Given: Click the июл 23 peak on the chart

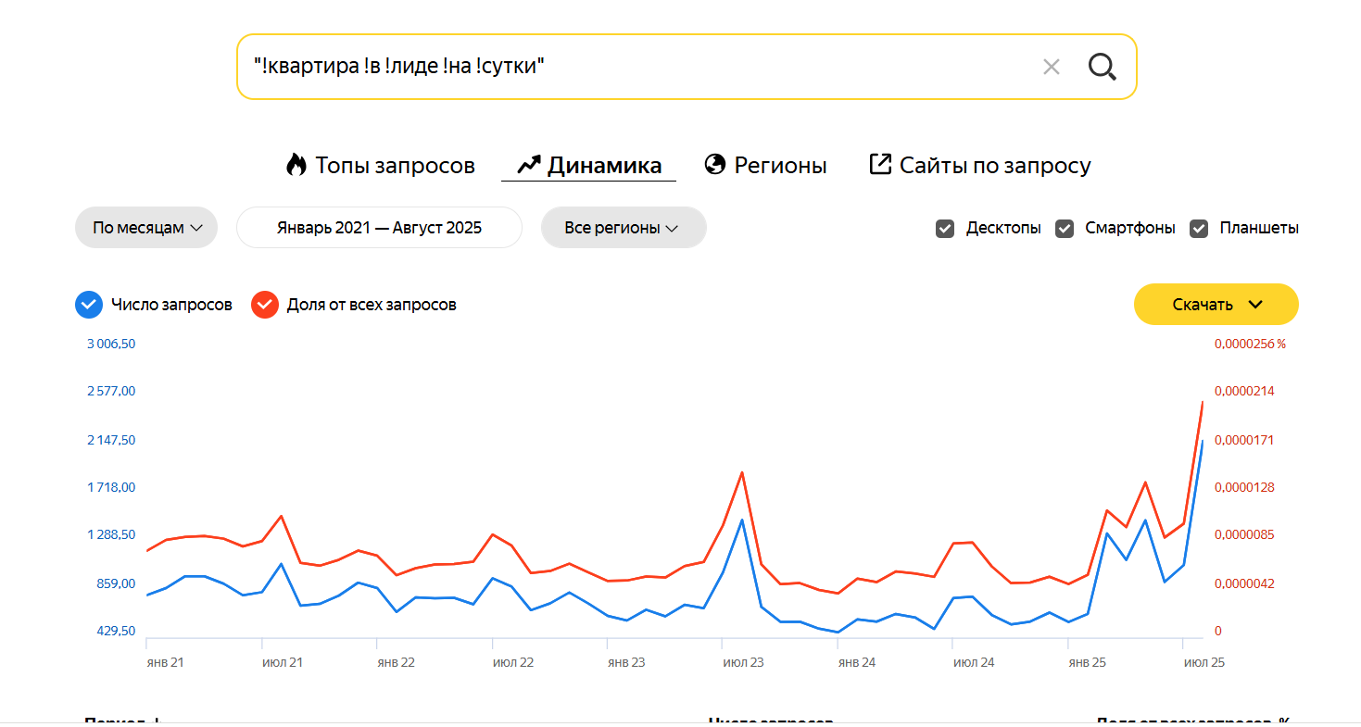Looking at the screenshot, I should coord(741,520).
